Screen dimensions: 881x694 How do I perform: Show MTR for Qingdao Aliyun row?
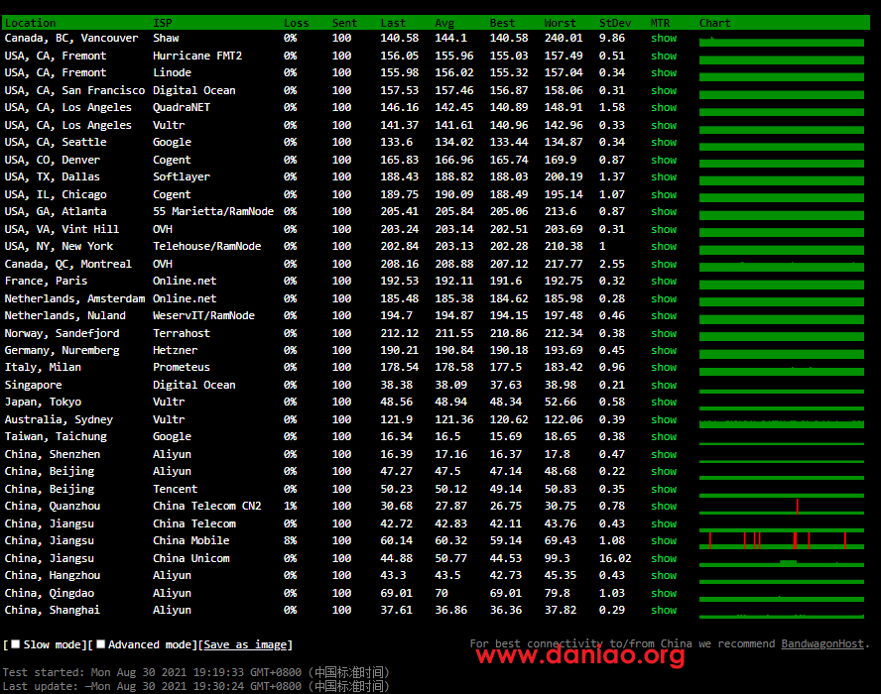tap(664, 594)
